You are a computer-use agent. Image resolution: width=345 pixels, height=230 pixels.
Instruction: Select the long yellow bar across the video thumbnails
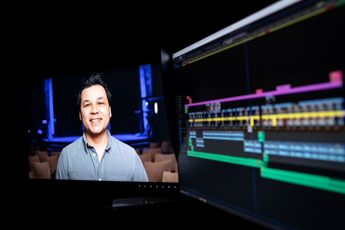266,117
